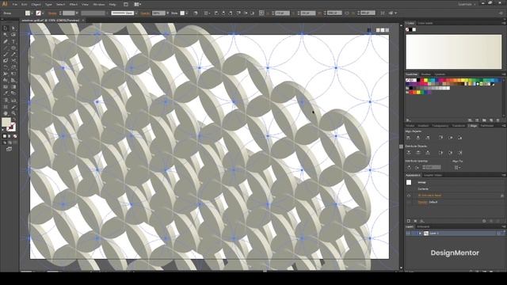Select the Magic Wand tool
This screenshot has height=285, width=507.
(x=6, y=35)
